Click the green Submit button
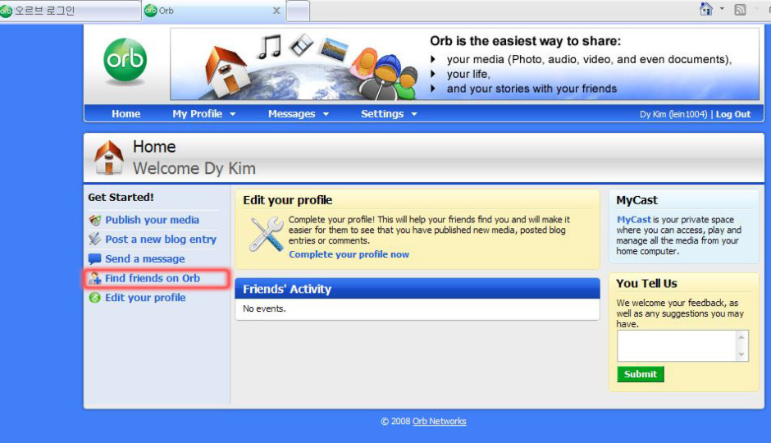Image resolution: width=771 pixels, height=443 pixels. 641,374
